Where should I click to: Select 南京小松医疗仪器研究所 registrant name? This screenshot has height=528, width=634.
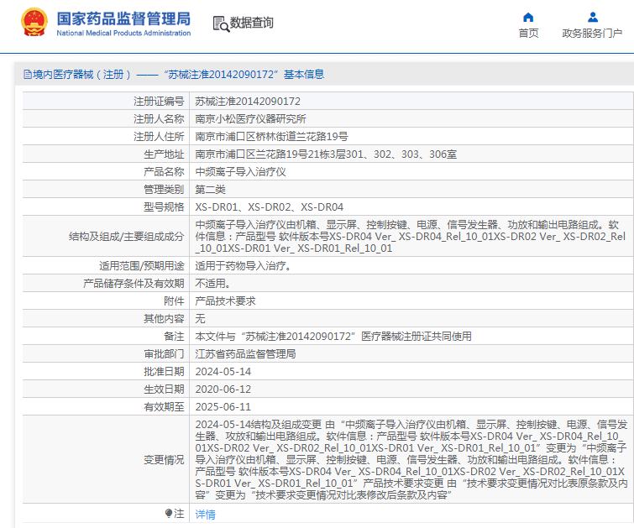[x=251, y=119]
